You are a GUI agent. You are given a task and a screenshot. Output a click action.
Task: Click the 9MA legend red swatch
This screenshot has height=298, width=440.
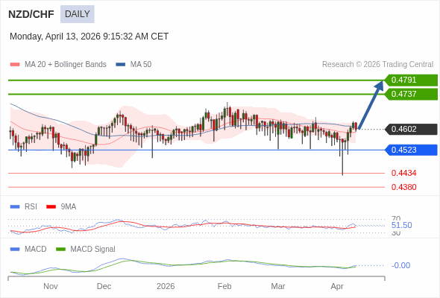pyautogui.click(x=51, y=206)
